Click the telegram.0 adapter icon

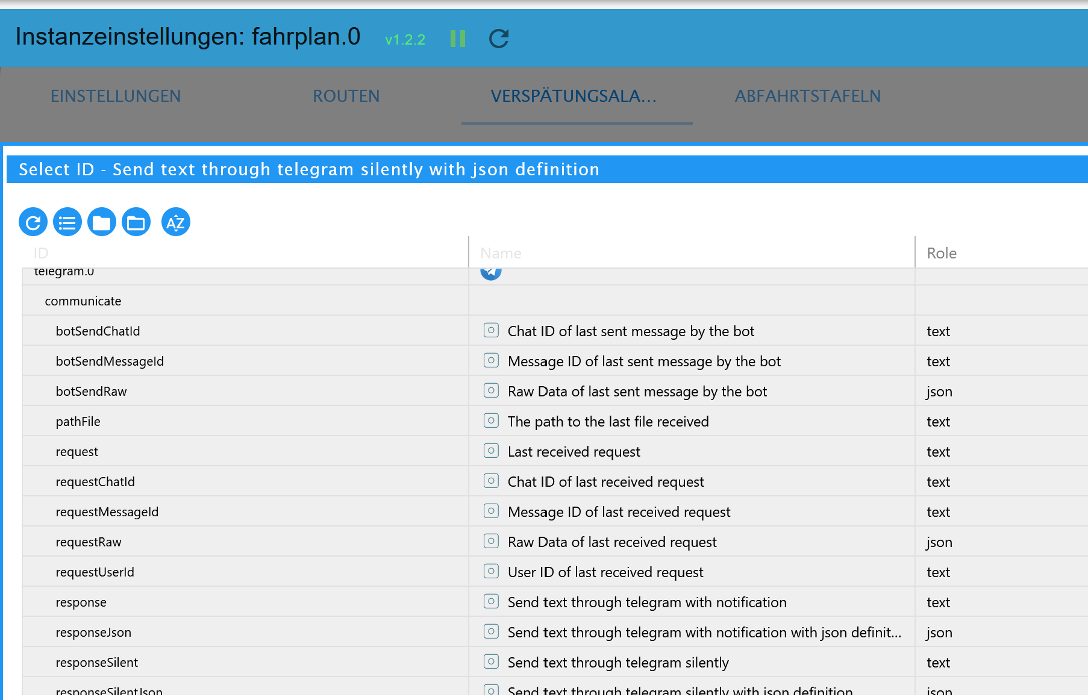[491, 272]
